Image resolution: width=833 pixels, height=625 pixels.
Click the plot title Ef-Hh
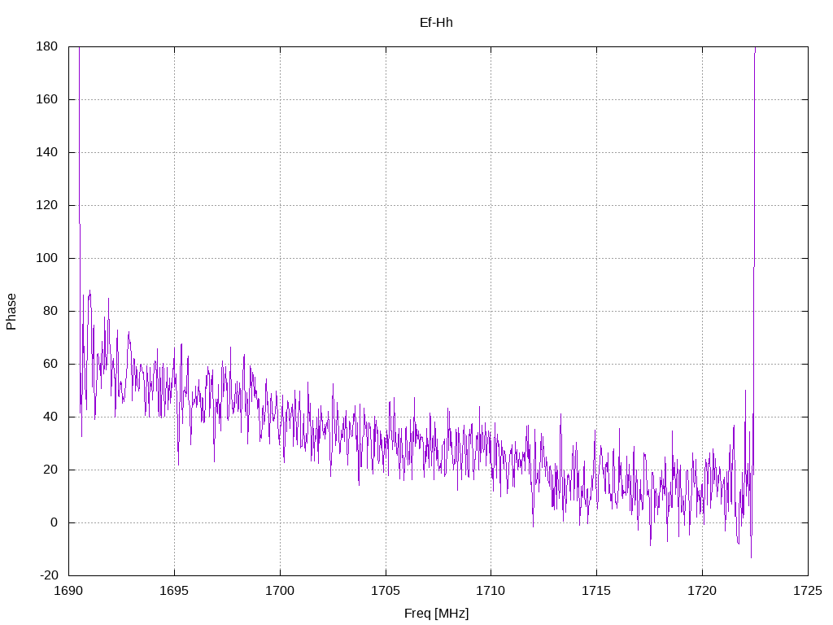point(436,22)
